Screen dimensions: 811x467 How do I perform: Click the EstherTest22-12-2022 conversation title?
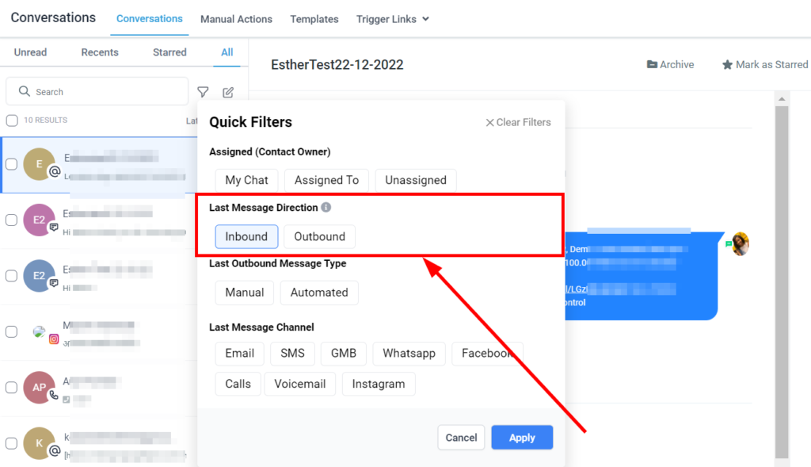pos(337,65)
